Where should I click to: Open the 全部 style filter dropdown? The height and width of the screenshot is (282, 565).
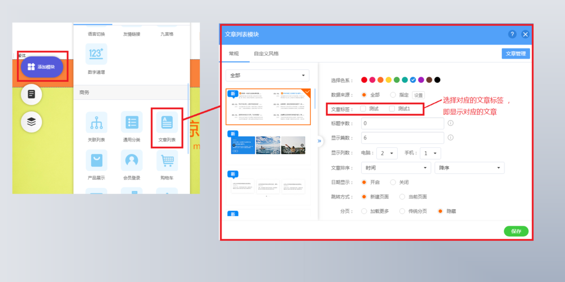click(267, 75)
